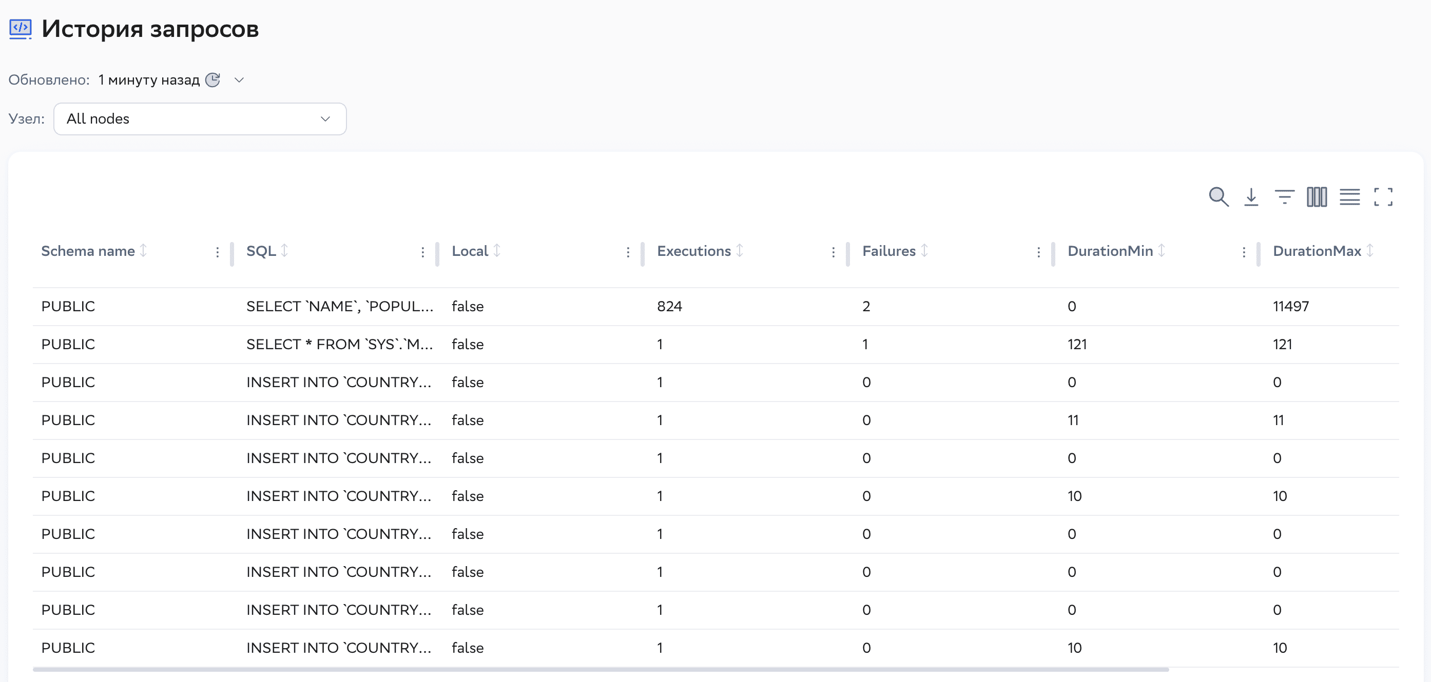Open the column visibility settings icon
1431x682 pixels.
pos(1317,196)
